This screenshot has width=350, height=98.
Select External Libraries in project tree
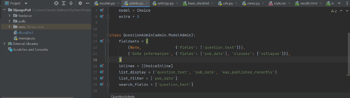click(x=23, y=44)
